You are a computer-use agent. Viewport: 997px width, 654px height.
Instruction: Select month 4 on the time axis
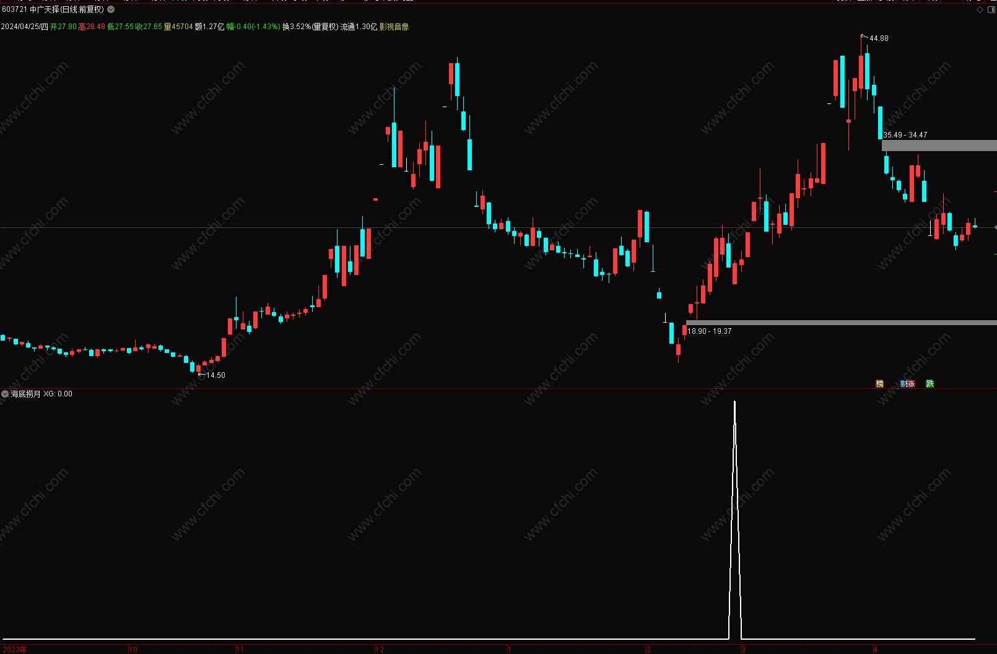point(876,650)
